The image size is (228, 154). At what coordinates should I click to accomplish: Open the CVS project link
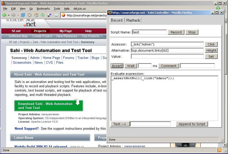point(49,63)
